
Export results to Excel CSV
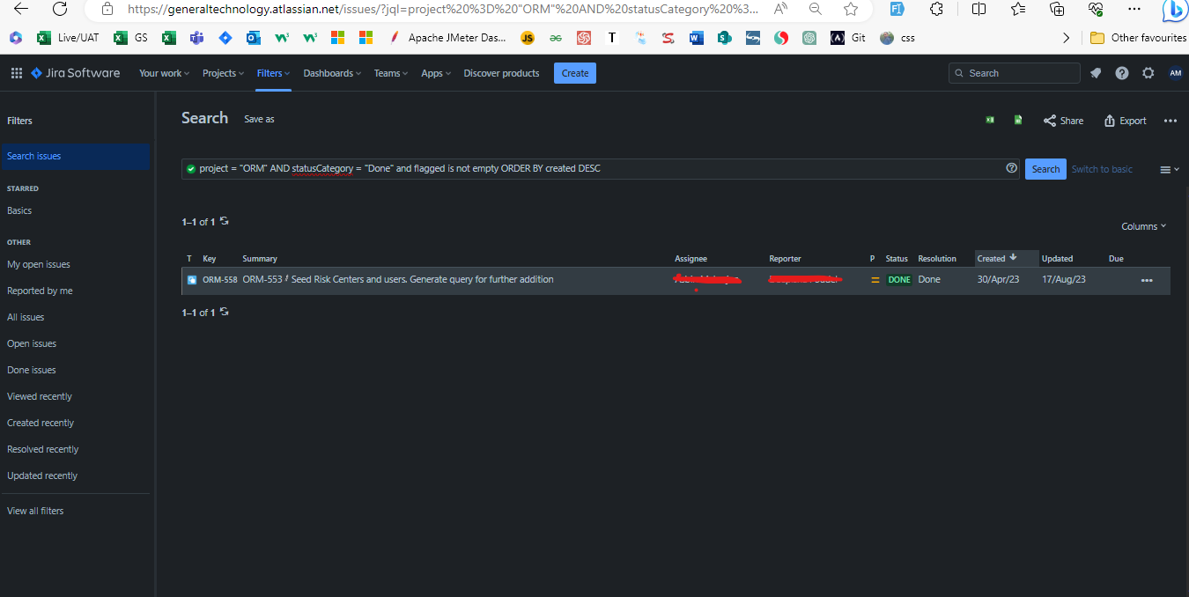tap(989, 120)
